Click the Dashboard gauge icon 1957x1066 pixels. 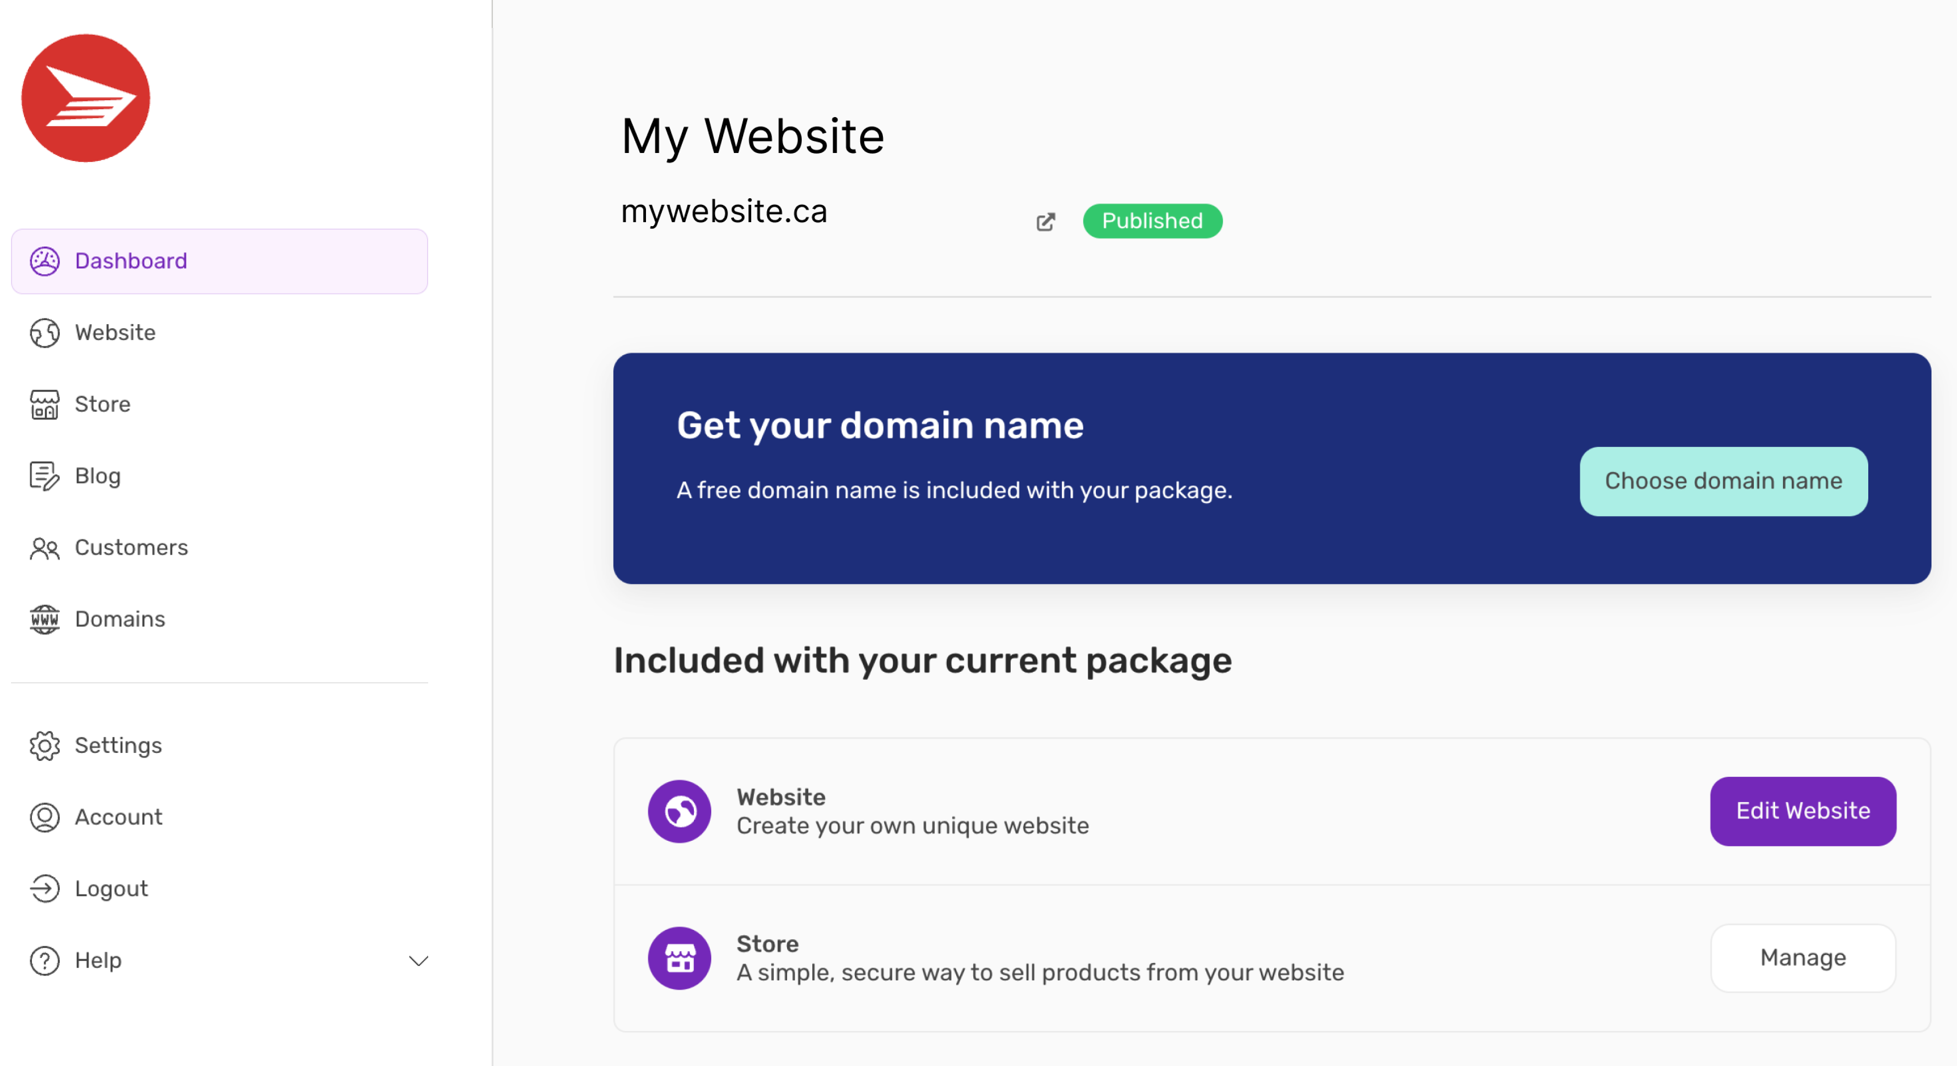(45, 261)
